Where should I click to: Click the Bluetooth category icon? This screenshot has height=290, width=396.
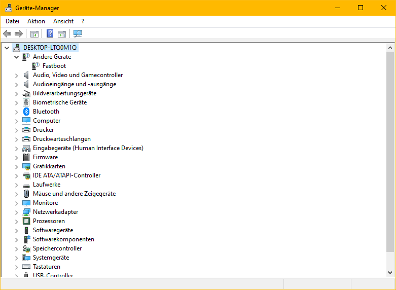click(26, 112)
